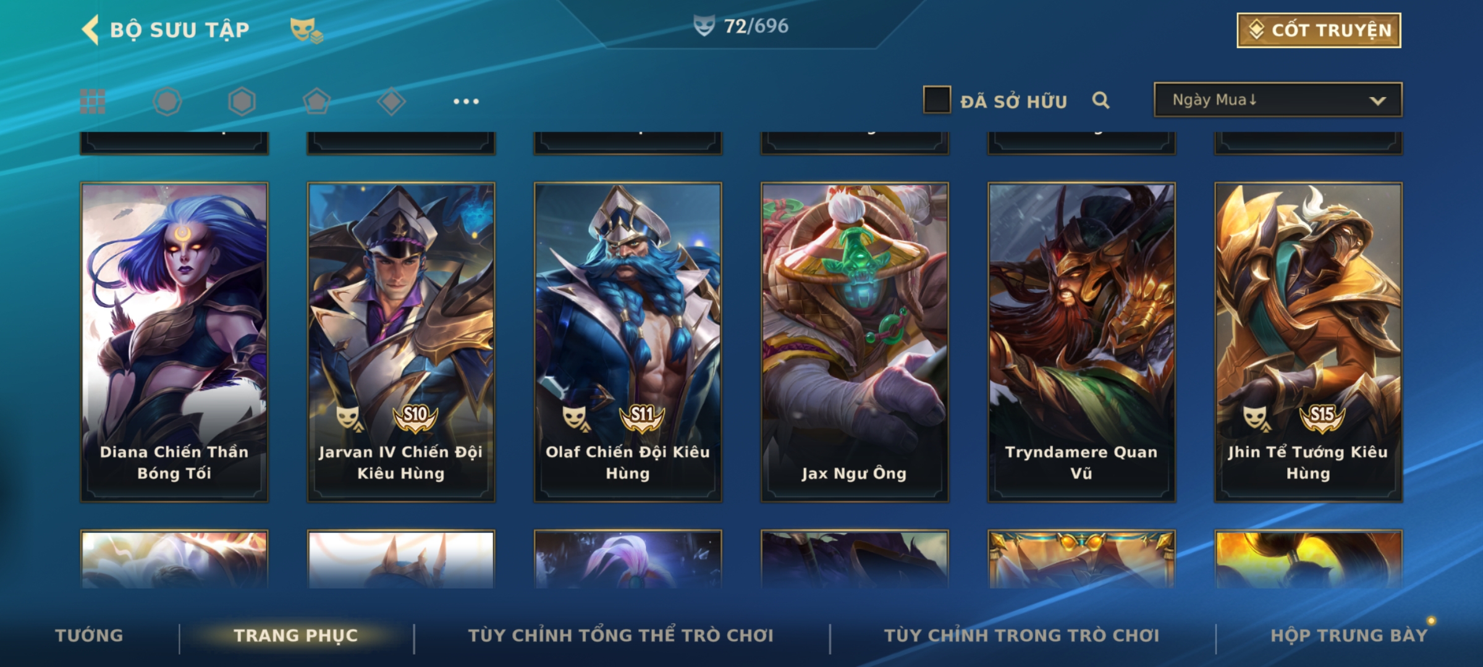The height and width of the screenshot is (667, 1483).
Task: Filter skins by the hexagon rarity icon
Action: [242, 101]
